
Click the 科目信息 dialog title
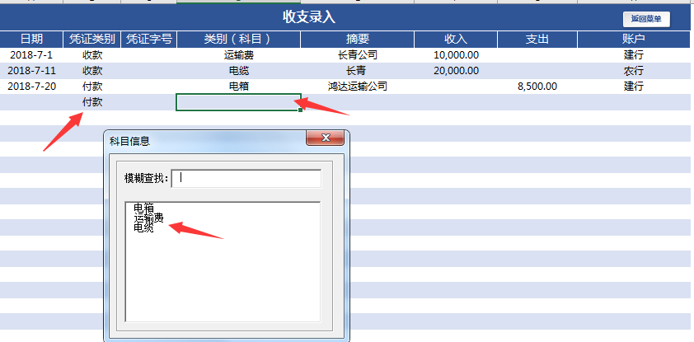tap(129, 141)
